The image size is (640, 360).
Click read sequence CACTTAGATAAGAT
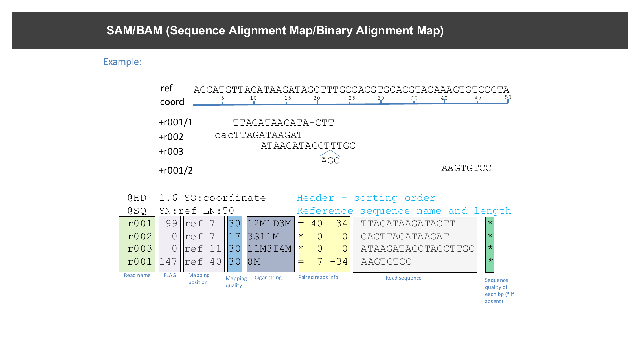click(x=405, y=236)
